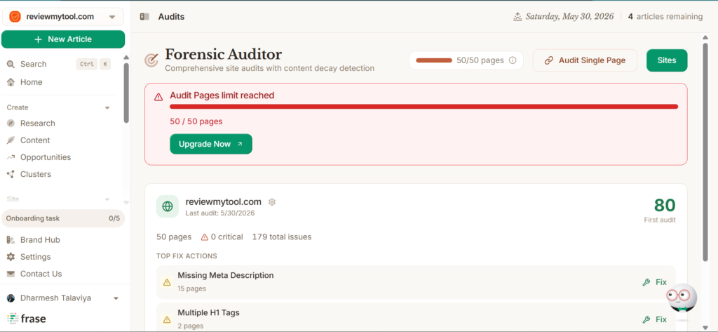Toggle the sidebar panel icon next to Audits

(144, 17)
